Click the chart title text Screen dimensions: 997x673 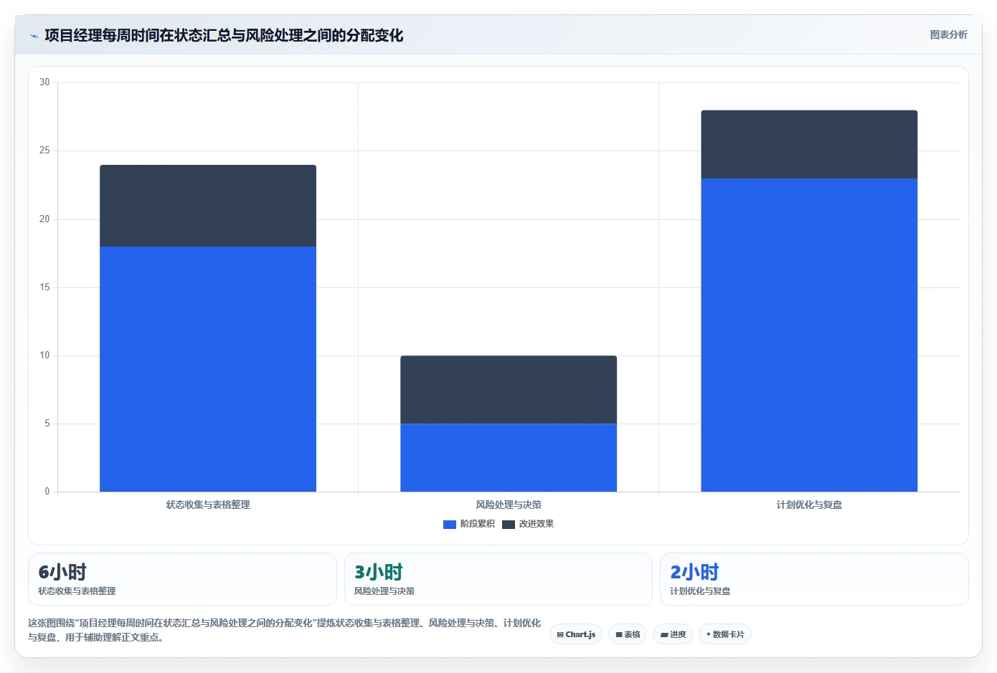coord(224,35)
